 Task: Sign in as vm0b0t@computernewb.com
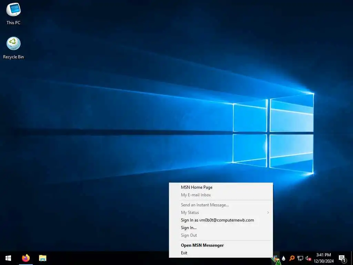tap(221, 220)
